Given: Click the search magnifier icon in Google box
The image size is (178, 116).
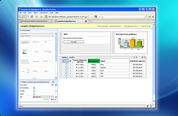Looking at the screenshot, I should [x=146, y=17].
